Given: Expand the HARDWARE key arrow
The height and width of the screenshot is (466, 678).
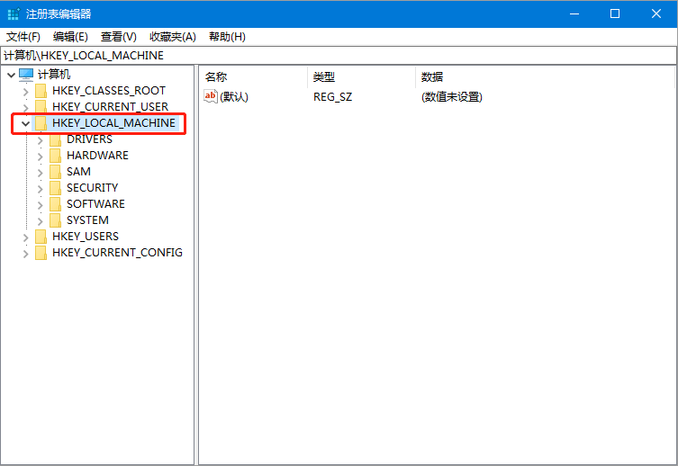Looking at the screenshot, I should pyautogui.click(x=40, y=156).
